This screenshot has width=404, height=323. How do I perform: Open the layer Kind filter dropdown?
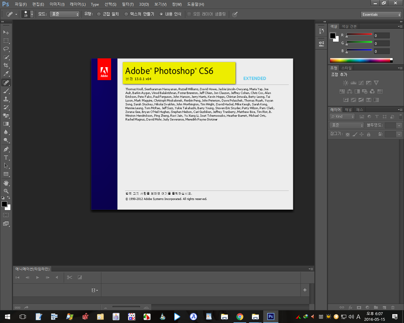pyautogui.click(x=342, y=116)
